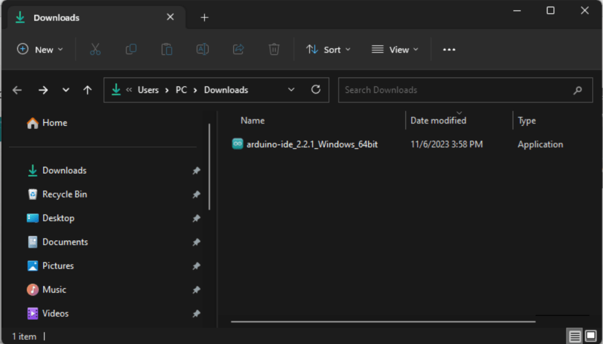604x344 pixels.
Task: Open Documents folder in sidebar
Action: pyautogui.click(x=65, y=242)
